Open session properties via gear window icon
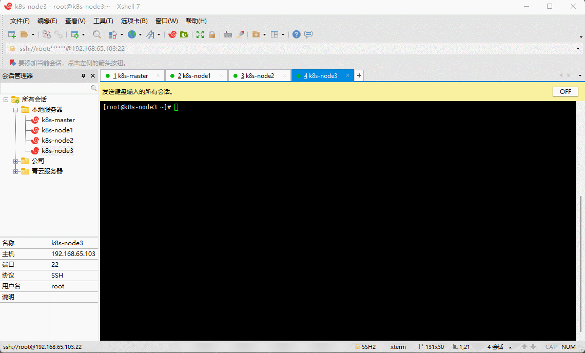This screenshot has height=353, width=585. (x=75, y=34)
